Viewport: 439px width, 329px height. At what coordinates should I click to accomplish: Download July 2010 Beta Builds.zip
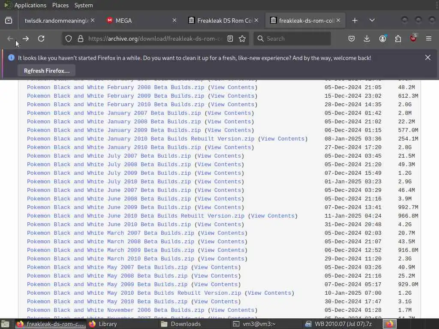coord(109,182)
